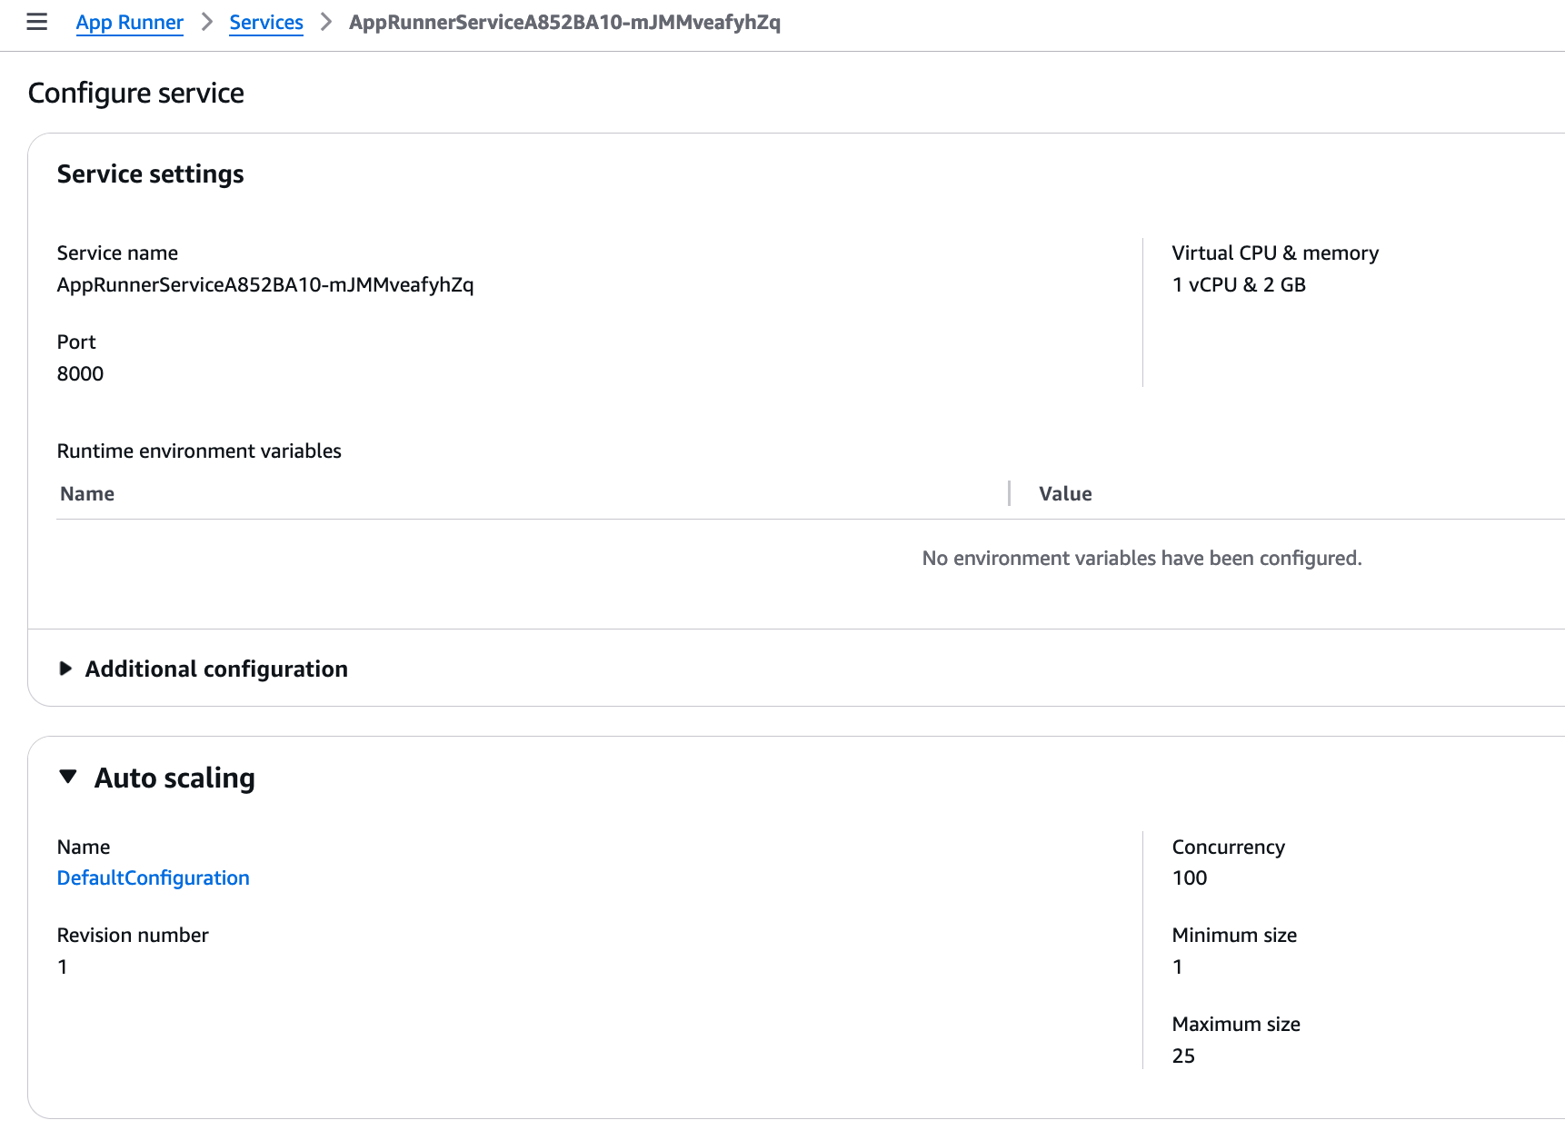Click the service name value under Service settings
This screenshot has width=1565, height=1130.
point(264,285)
